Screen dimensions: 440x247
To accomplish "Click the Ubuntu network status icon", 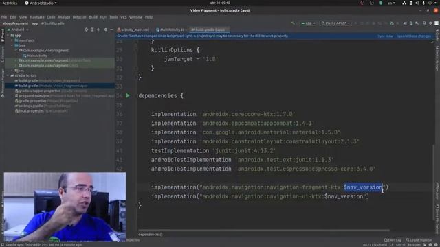I will pyautogui.click(x=404, y=3).
